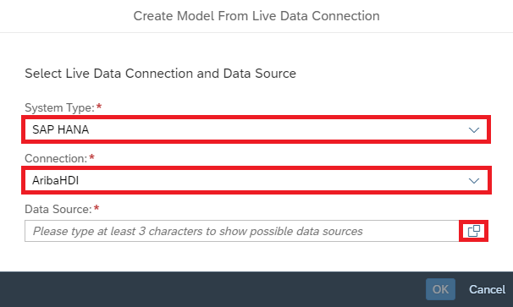
Task: Dismiss the dialog with Cancel
Action: pos(487,289)
